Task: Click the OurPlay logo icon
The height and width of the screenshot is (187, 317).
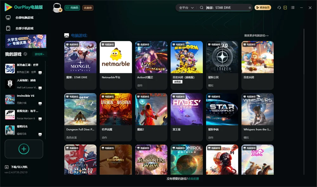Action: [8, 7]
